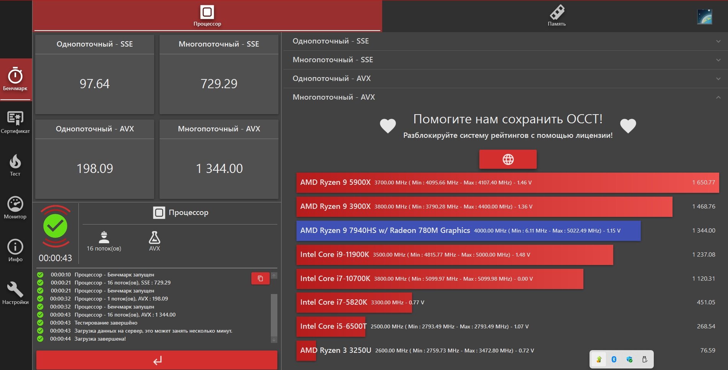Click the 97.64 single-thread SSE score

click(x=94, y=84)
